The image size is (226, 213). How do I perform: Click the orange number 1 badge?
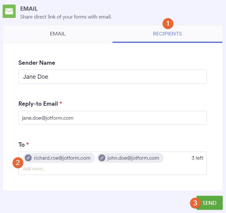tap(168, 23)
